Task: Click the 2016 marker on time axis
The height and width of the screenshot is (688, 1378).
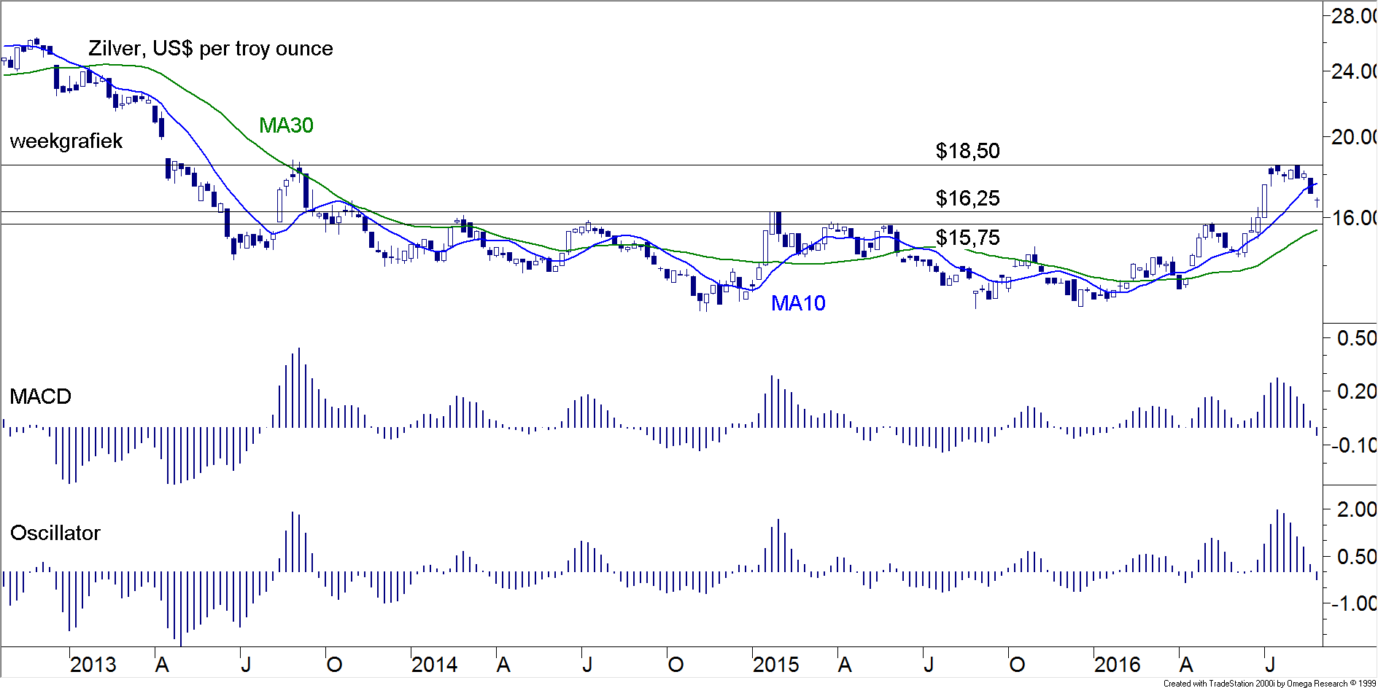Action: coord(1117,665)
